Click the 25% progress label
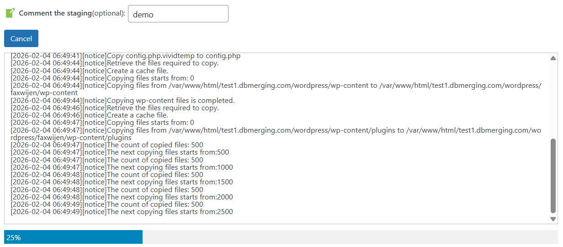The height and width of the screenshot is (247, 563). click(14, 238)
